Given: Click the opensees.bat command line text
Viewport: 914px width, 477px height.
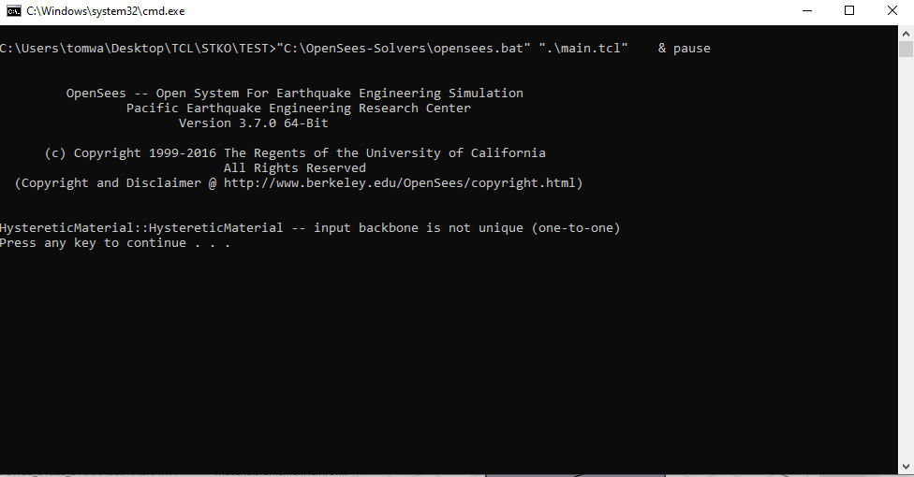Looking at the screenshot, I should tap(355, 49).
